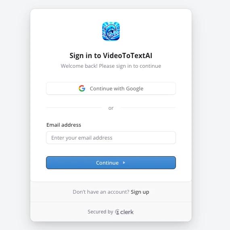Click 'Enter your email address' placeholder text
This screenshot has height=230, width=230.
click(82, 138)
